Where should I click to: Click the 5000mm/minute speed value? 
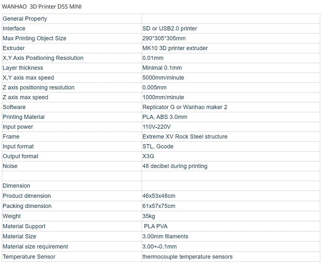coord(163,78)
